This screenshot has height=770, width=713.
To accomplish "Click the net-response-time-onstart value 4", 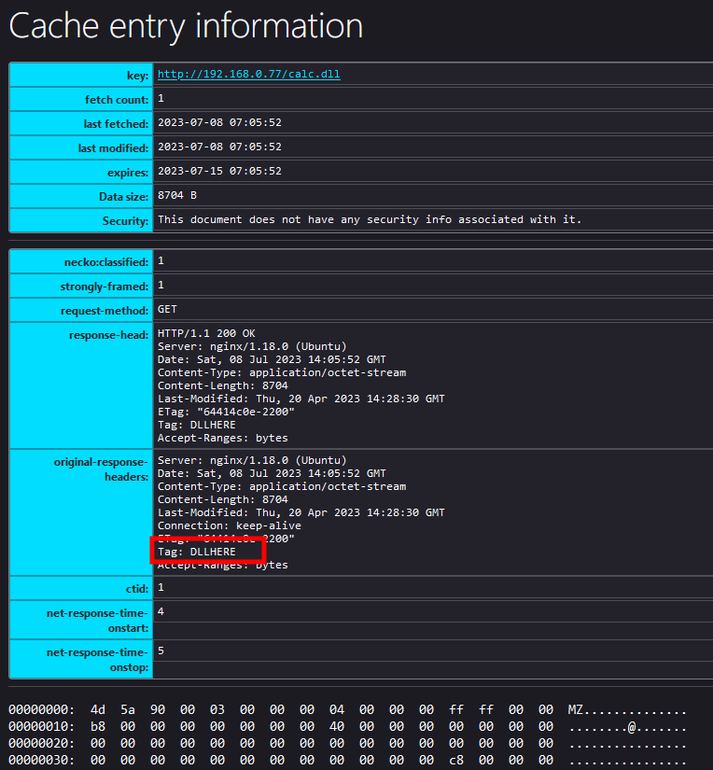I will pyautogui.click(x=161, y=611).
